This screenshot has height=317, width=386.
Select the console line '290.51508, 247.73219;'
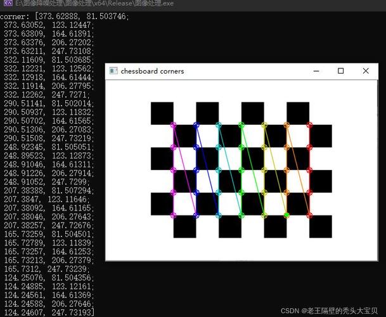point(49,138)
